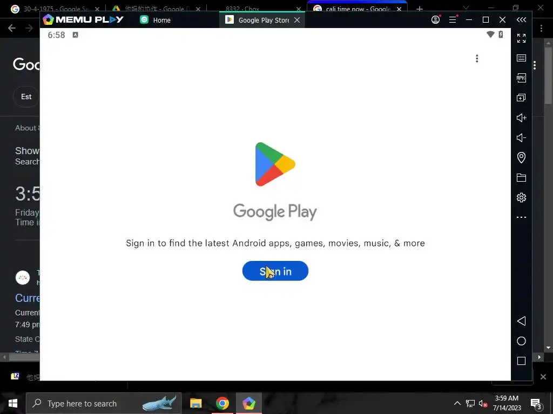Click the muted speaker tray icon

pyautogui.click(x=483, y=403)
